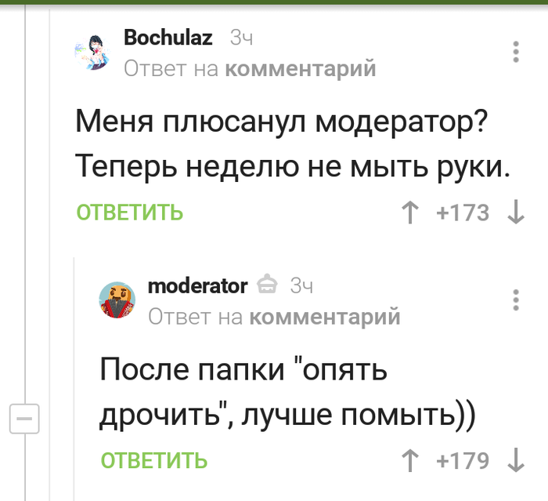This screenshot has height=501, width=548.
Task: Open the options menu for moderator's comment
Action: point(516,300)
